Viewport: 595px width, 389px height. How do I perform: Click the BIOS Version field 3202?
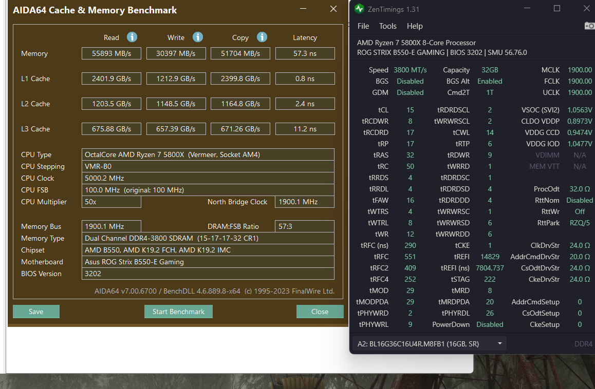pyautogui.click(x=208, y=274)
